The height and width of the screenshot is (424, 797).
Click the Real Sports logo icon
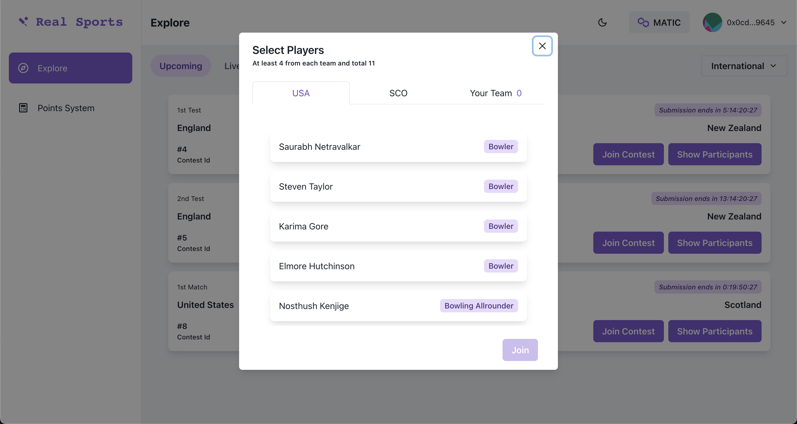point(23,22)
